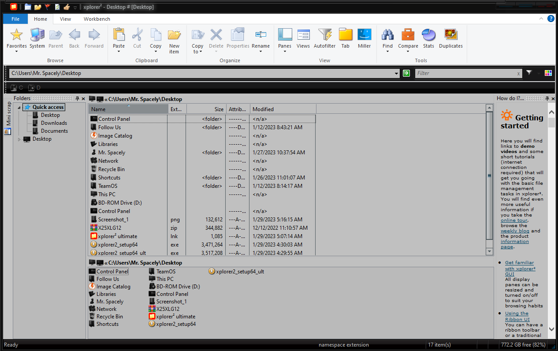Screen dimensions: 558x351
Task: Toggle the Autofilter funnel icon
Action: (x=325, y=38)
